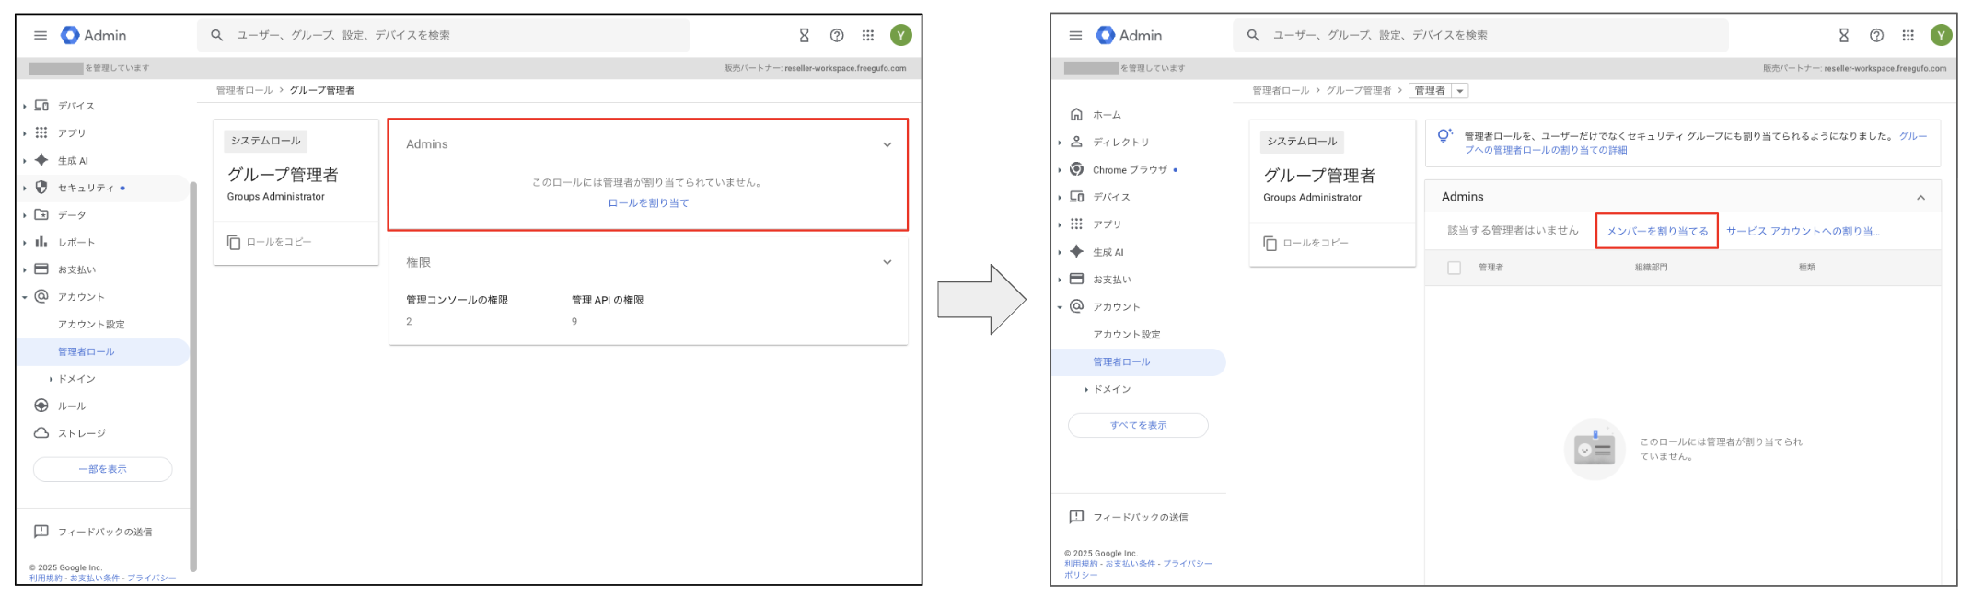Open the セキュリティ shield menu item
1972x596 pixels.
click(85, 188)
